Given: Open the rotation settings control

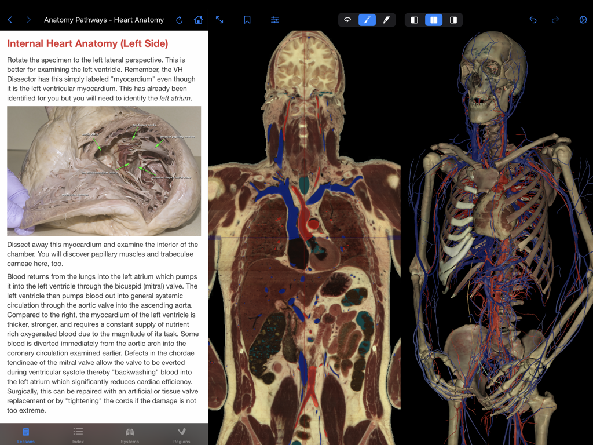Looking at the screenshot, I should pyautogui.click(x=583, y=19).
